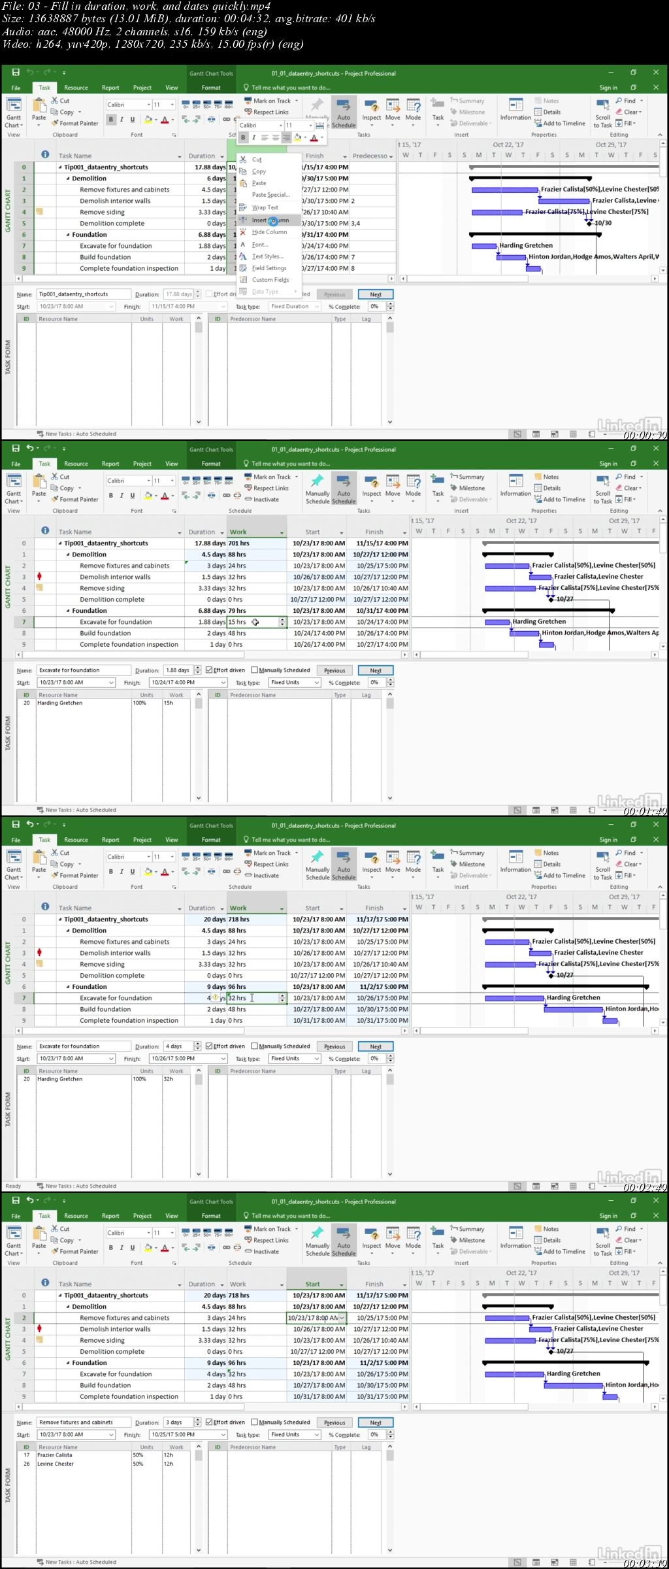Check Manually Scheduled box in 00:03:49 frame

pyautogui.click(x=254, y=1422)
